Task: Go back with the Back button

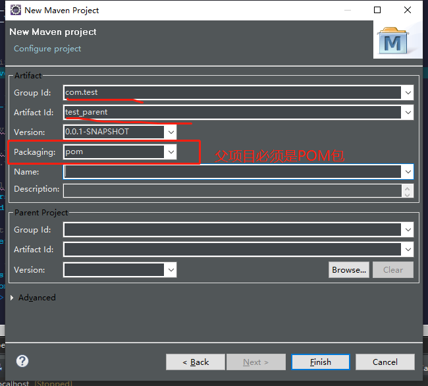Action: click(196, 362)
